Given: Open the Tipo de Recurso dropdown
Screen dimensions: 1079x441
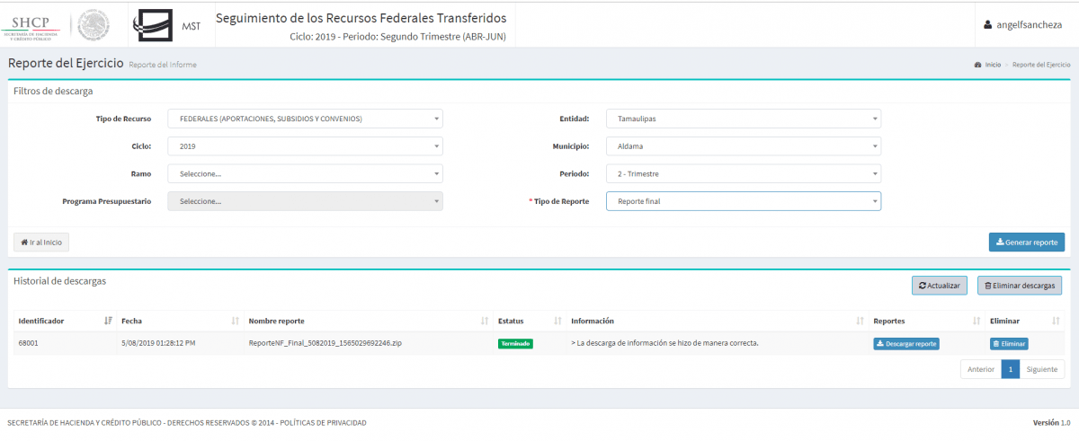Looking at the screenshot, I should [x=306, y=119].
